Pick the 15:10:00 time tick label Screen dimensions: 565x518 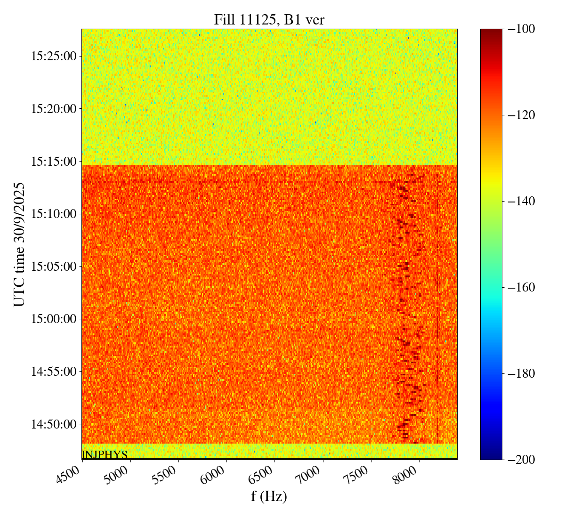pyautogui.click(x=54, y=214)
